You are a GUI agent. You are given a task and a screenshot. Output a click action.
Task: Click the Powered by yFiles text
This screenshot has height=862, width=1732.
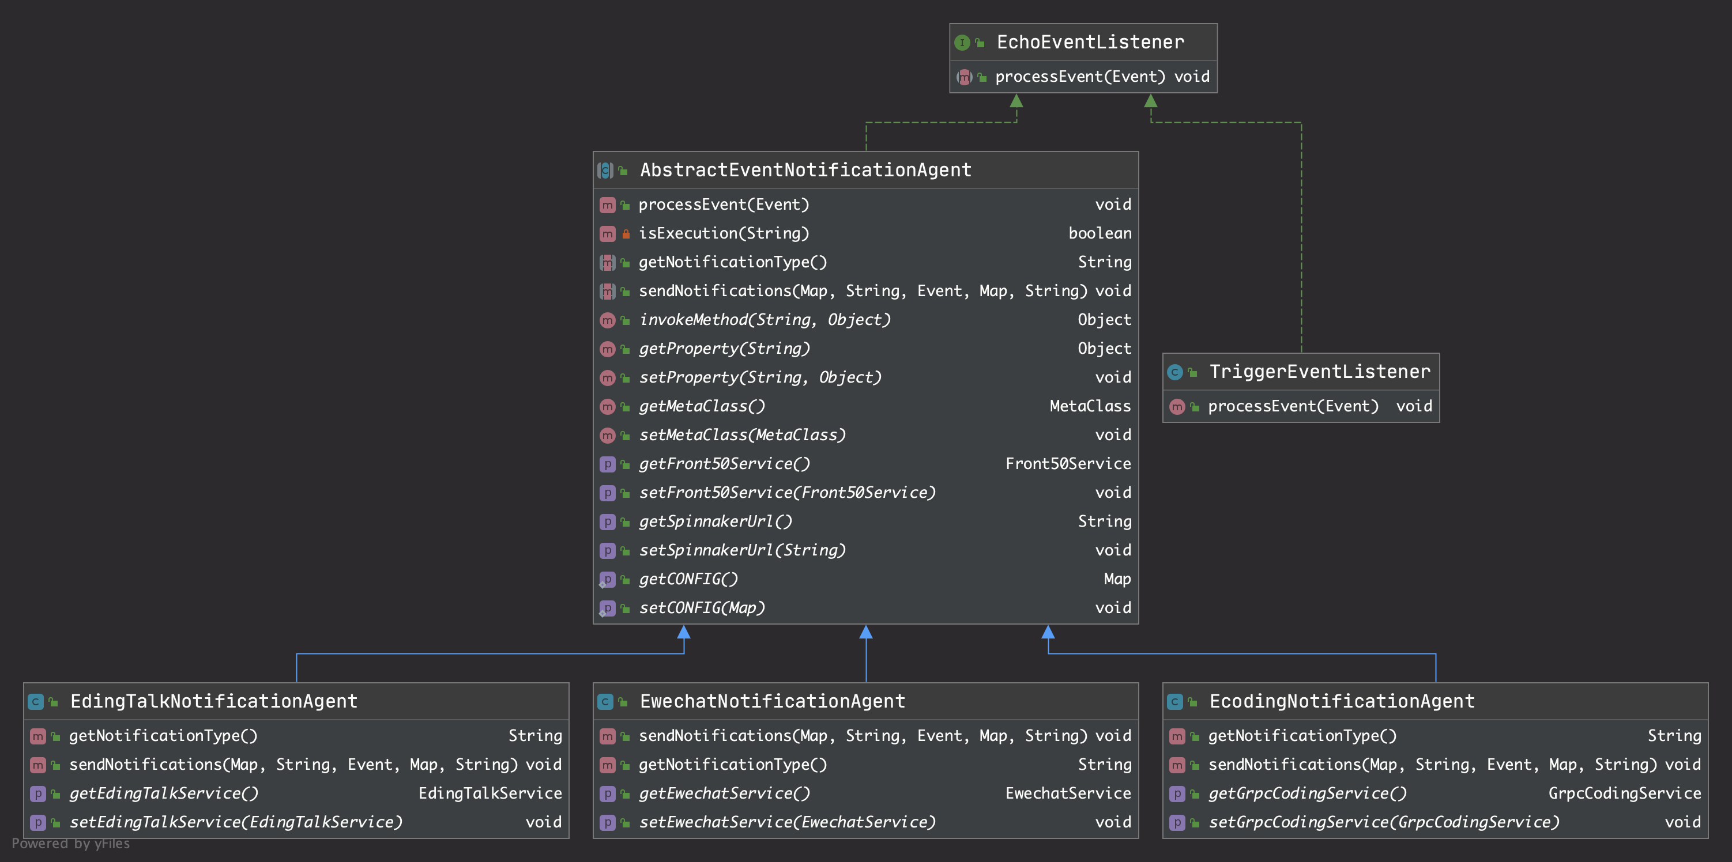[x=70, y=844]
